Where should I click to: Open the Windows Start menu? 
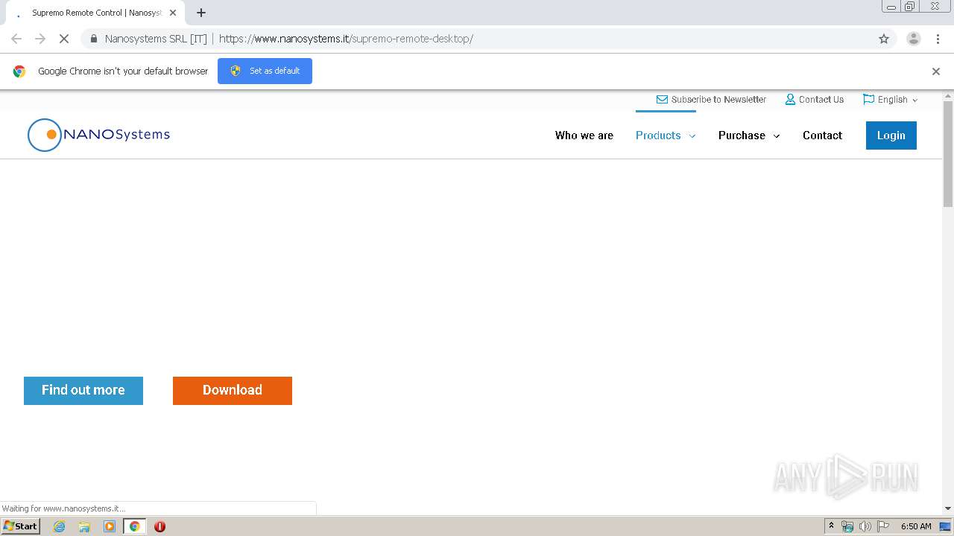pyautogui.click(x=20, y=526)
